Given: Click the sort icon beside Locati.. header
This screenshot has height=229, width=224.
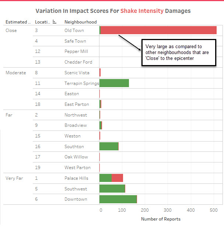Looking at the screenshot, I should click(x=54, y=22).
